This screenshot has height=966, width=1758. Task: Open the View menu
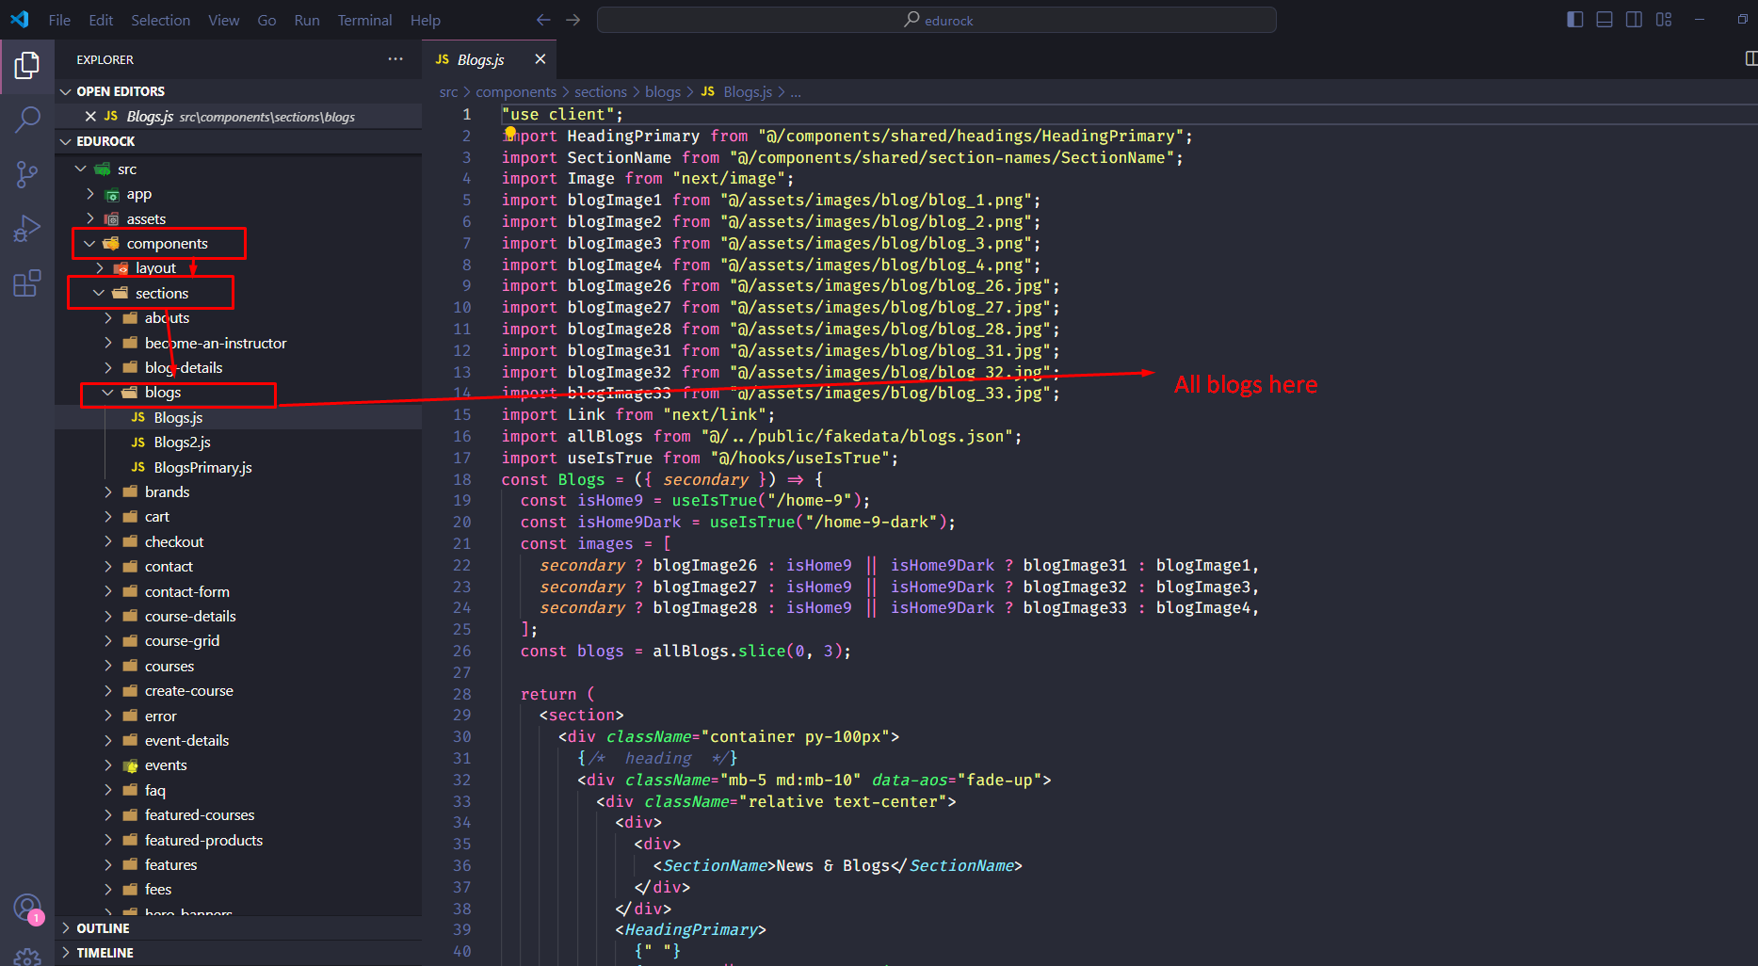click(223, 20)
